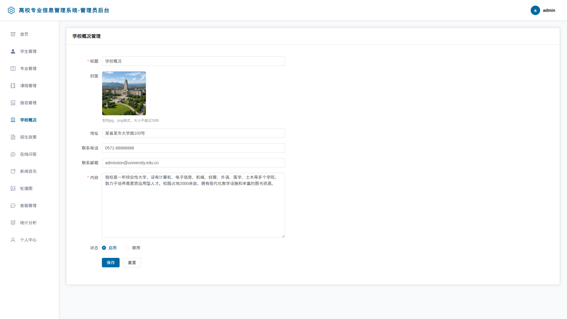Click the 招生政策 file icon
567x319 pixels.
click(x=13, y=137)
